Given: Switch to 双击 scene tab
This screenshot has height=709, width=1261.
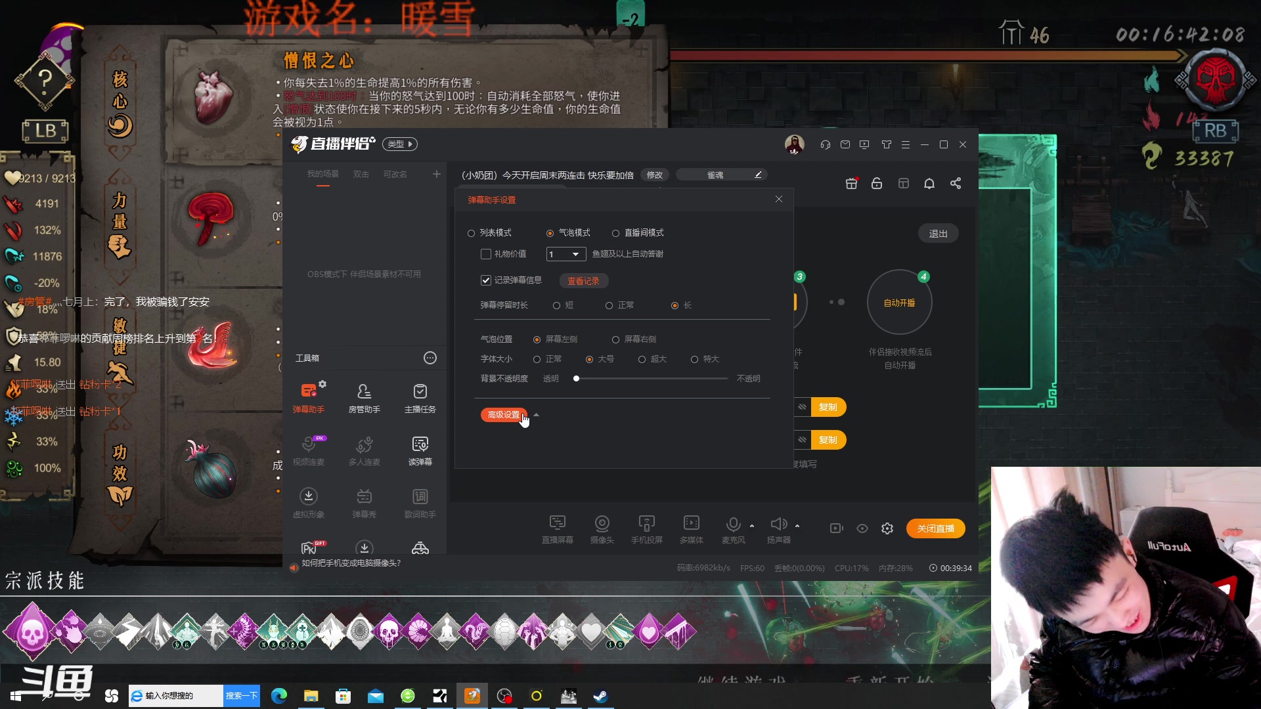Looking at the screenshot, I should tap(361, 174).
